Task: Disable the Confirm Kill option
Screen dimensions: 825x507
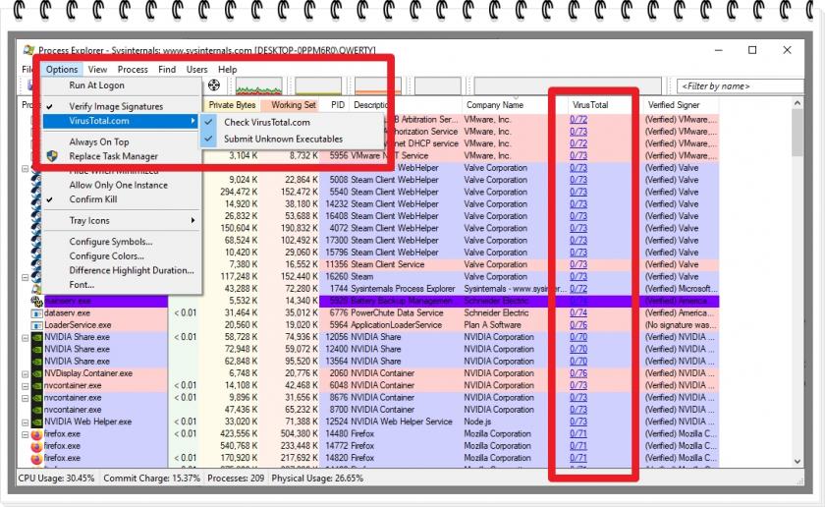Action: [x=93, y=199]
